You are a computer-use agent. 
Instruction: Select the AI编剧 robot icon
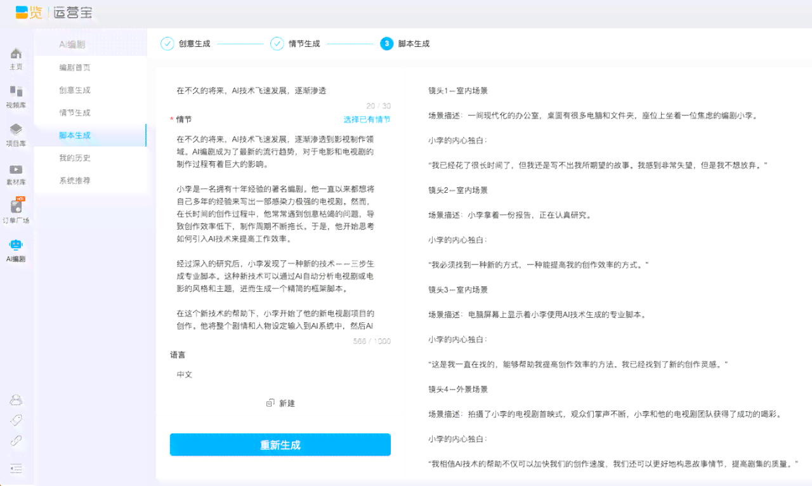point(16,244)
